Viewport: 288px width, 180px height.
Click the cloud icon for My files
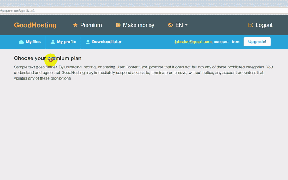(x=21, y=42)
